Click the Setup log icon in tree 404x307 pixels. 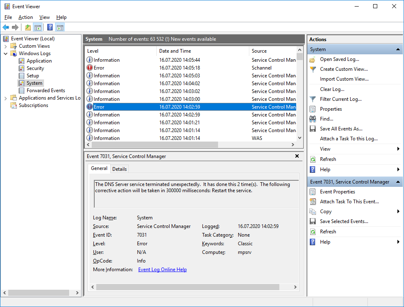(22, 76)
